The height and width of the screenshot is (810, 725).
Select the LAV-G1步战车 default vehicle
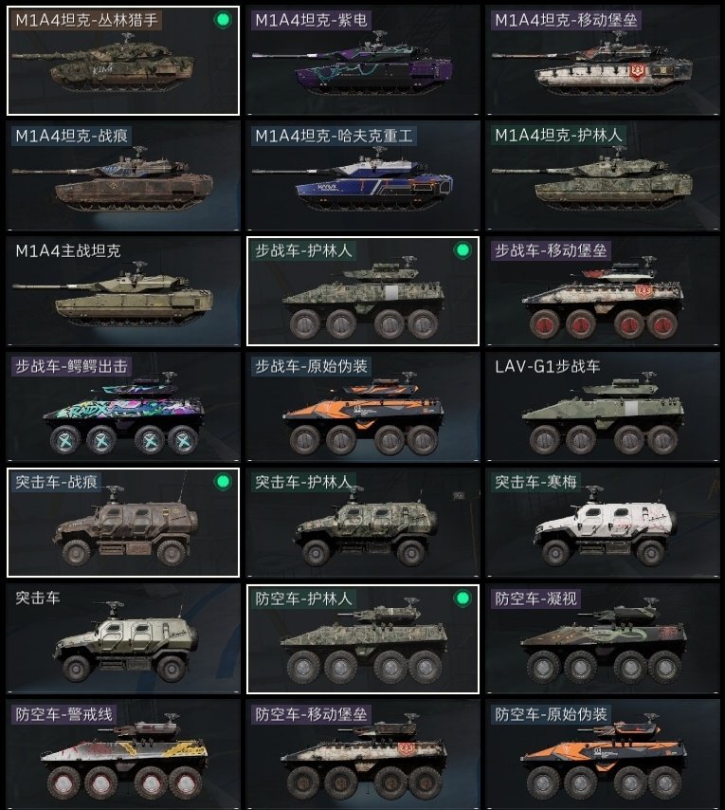[x=602, y=407]
